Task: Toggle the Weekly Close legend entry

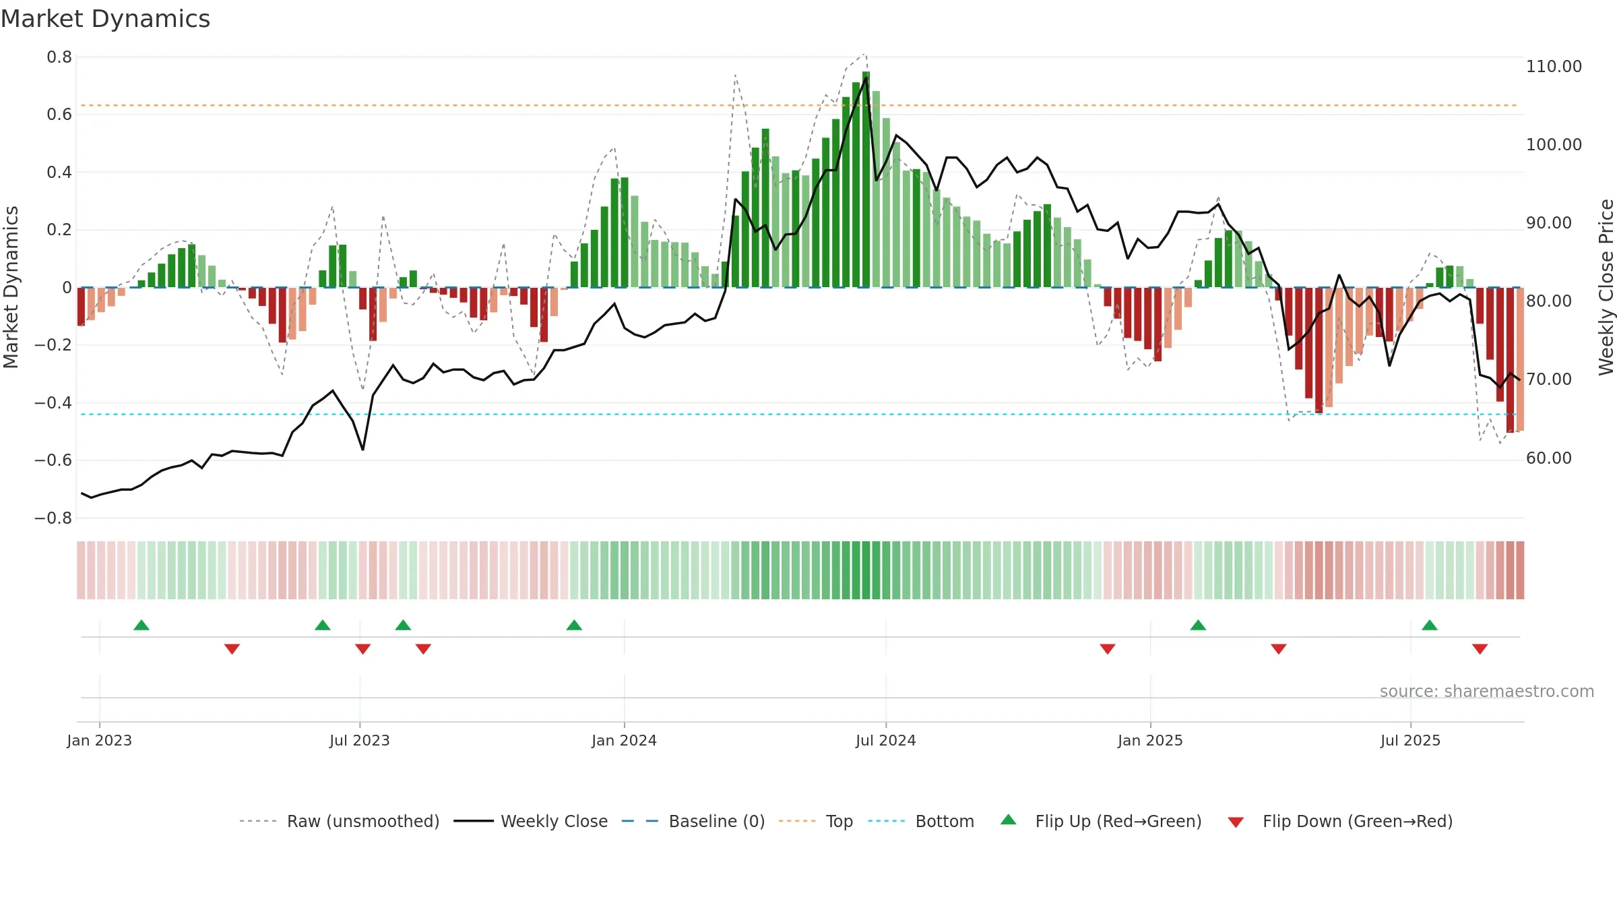Action: coord(531,821)
